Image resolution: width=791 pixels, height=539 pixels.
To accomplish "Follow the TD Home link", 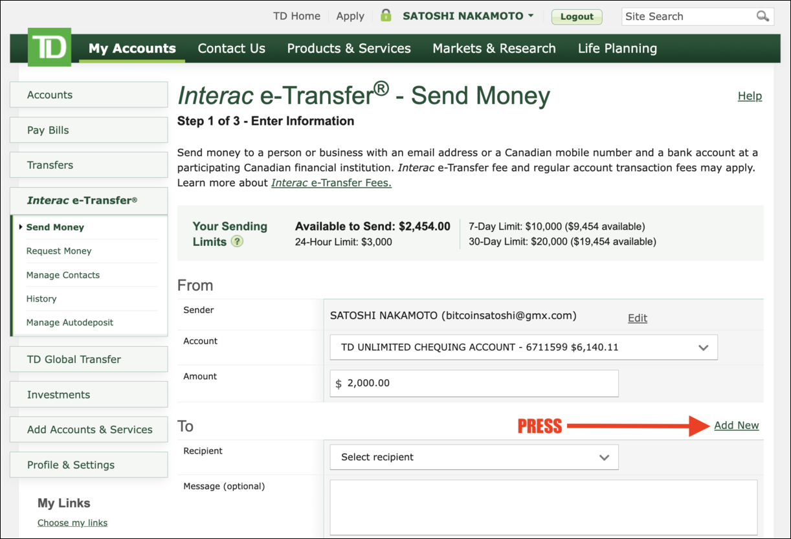I will (x=296, y=16).
